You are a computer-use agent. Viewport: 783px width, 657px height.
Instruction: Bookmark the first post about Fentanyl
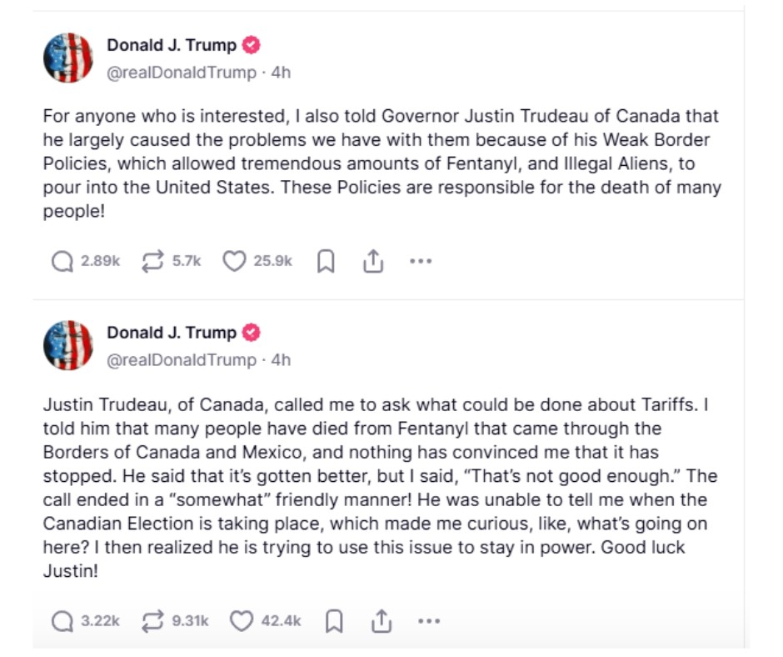click(x=327, y=262)
